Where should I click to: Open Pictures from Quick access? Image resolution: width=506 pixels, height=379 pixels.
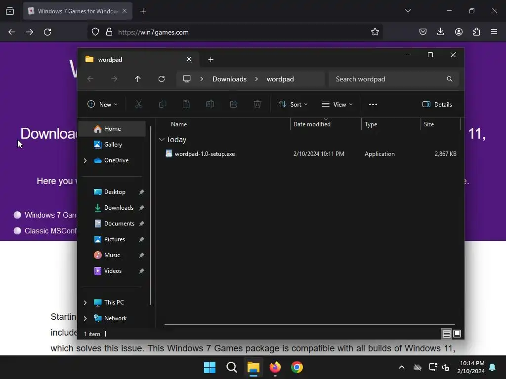pos(112,239)
